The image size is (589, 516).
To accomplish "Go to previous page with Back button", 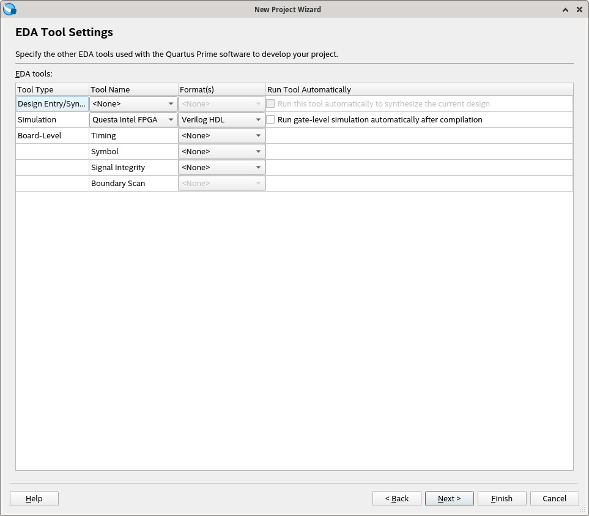I will pos(397,498).
